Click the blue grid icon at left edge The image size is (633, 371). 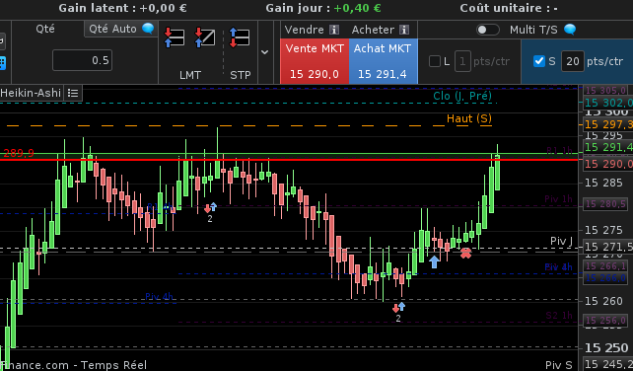2,63
